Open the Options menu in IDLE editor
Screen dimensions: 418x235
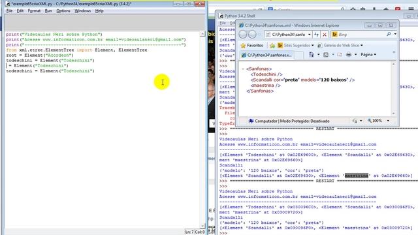pyautogui.click(x=63, y=11)
